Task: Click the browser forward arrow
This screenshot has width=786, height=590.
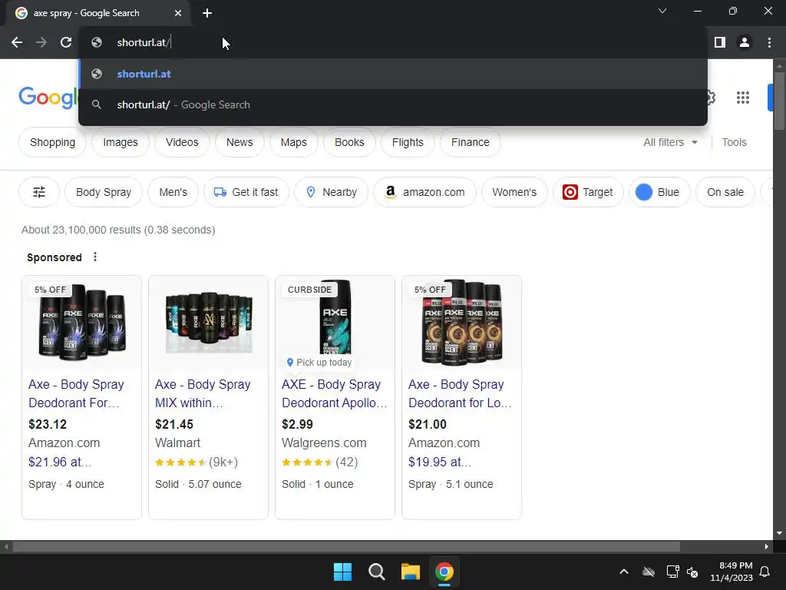Action: (41, 43)
